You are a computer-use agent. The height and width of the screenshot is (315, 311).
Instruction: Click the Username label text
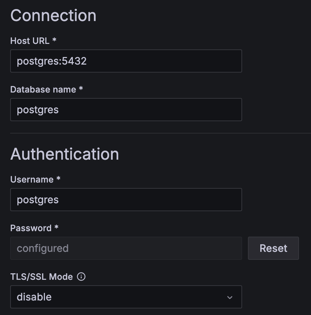32,180
